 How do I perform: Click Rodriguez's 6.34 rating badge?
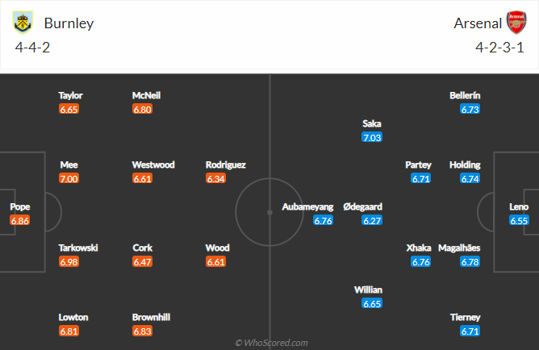coord(216,179)
